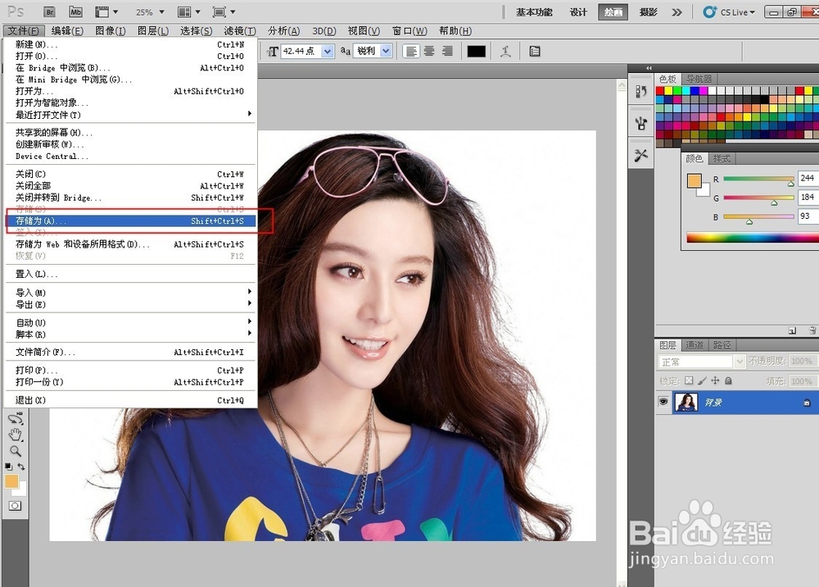
Task: Switch to the 样式 tab
Action: pyautogui.click(x=722, y=158)
